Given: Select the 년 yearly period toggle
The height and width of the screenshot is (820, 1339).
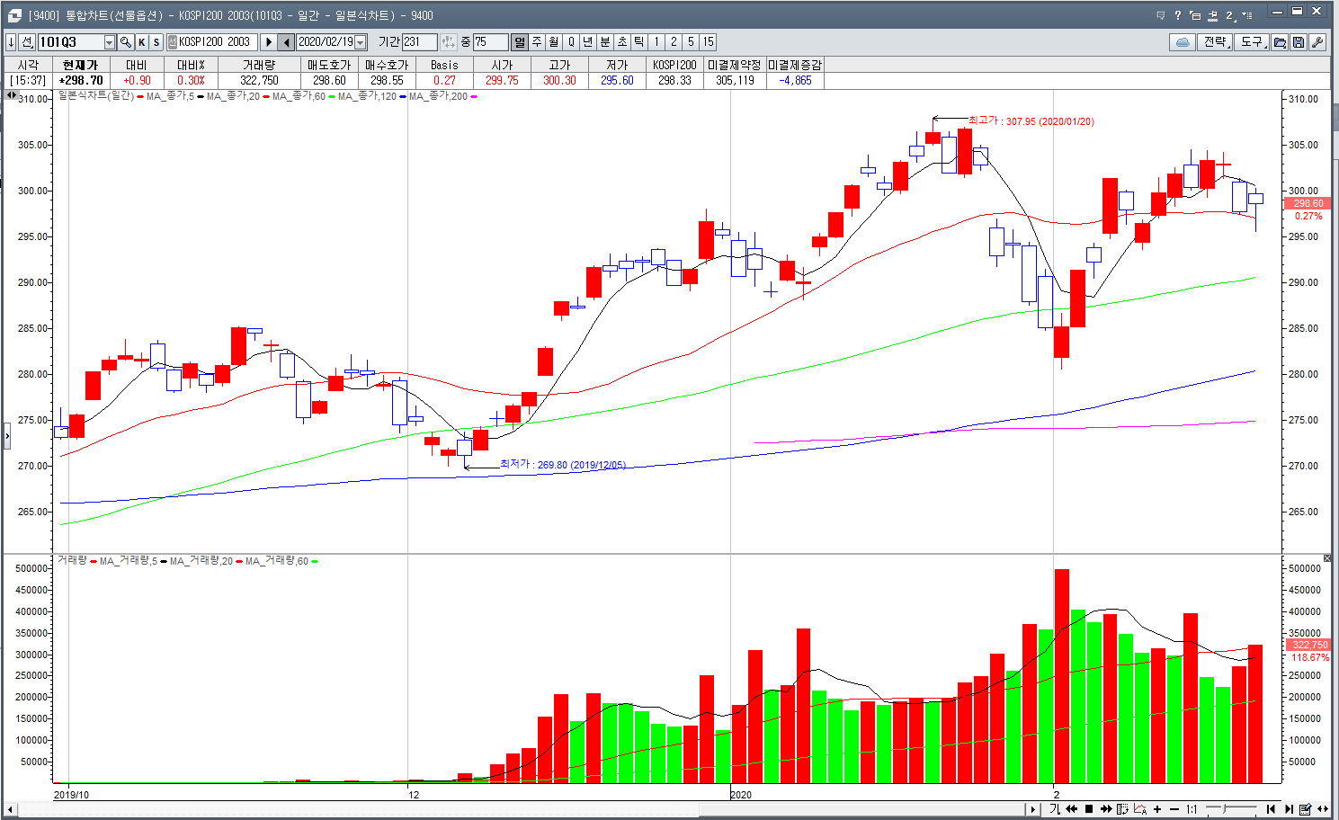Looking at the screenshot, I should [x=588, y=42].
